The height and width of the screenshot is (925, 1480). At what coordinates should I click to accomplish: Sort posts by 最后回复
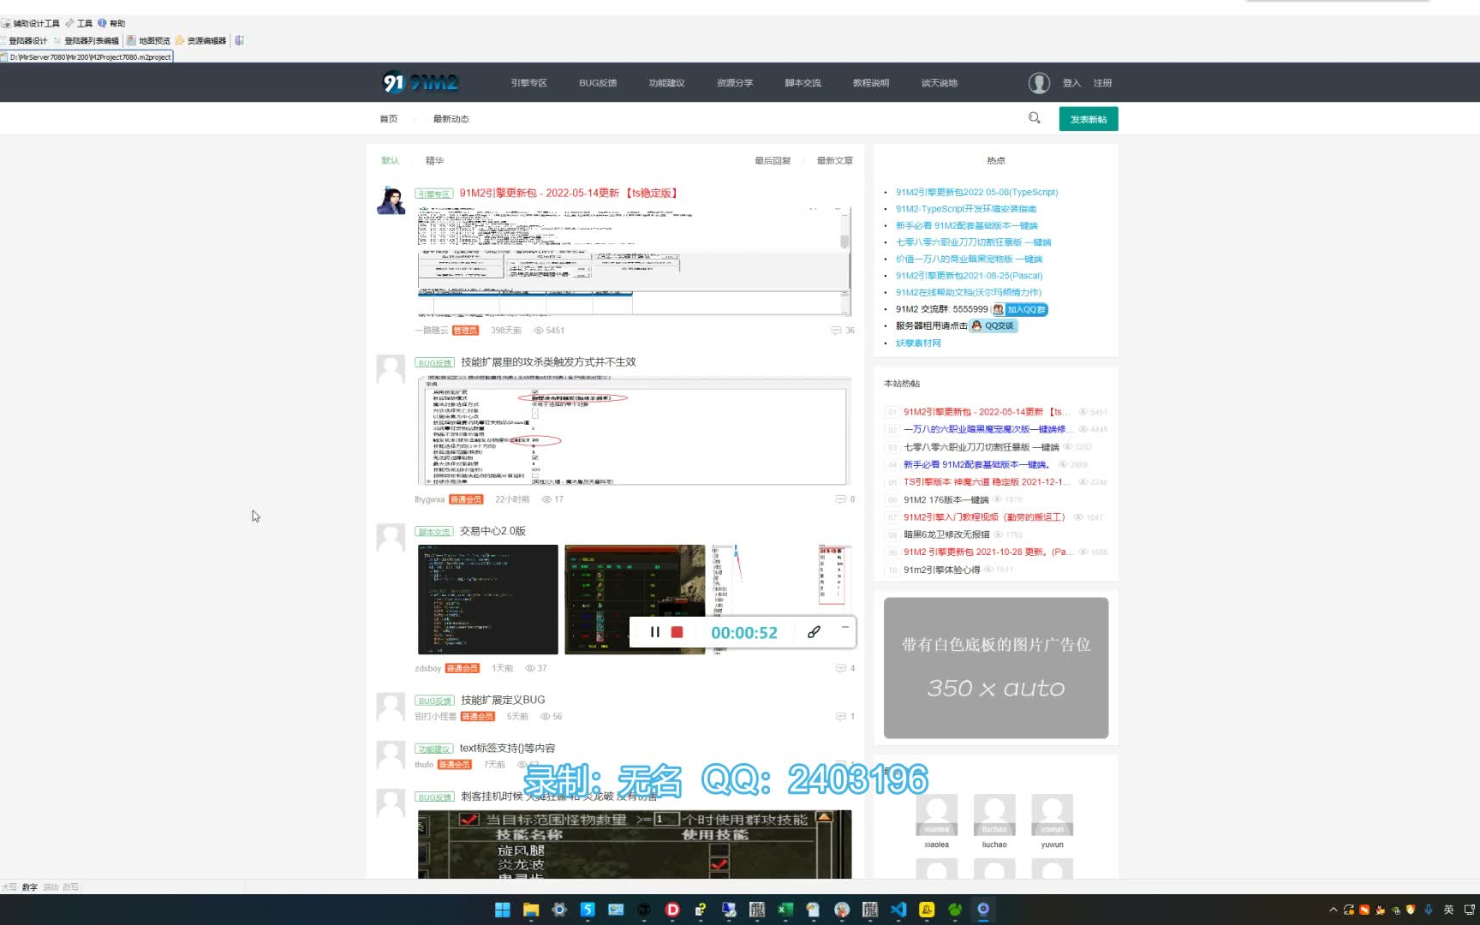[x=773, y=161]
